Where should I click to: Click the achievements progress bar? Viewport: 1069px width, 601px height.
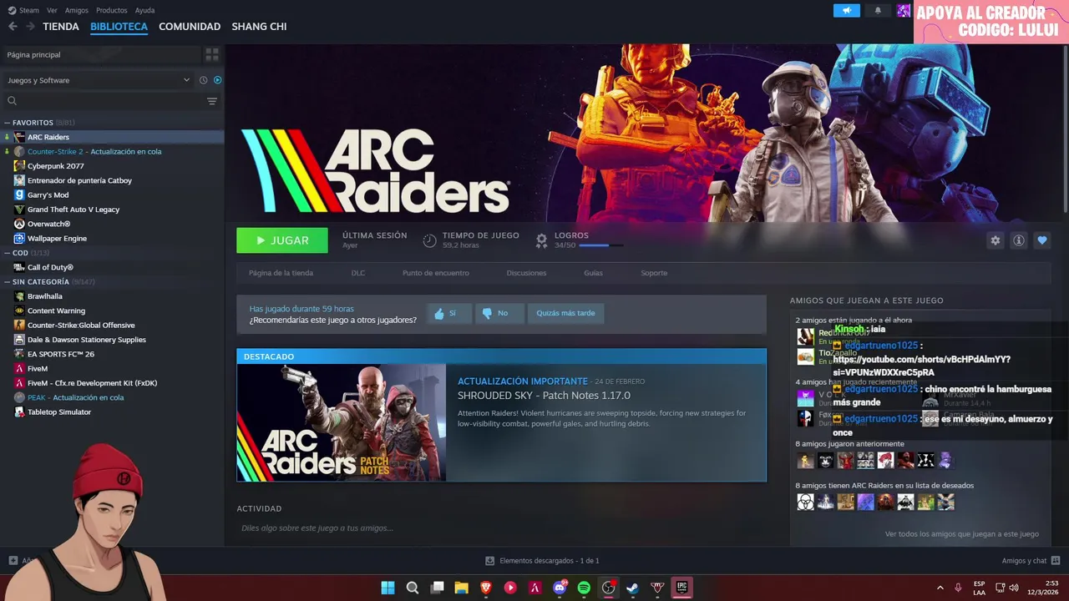tap(600, 245)
